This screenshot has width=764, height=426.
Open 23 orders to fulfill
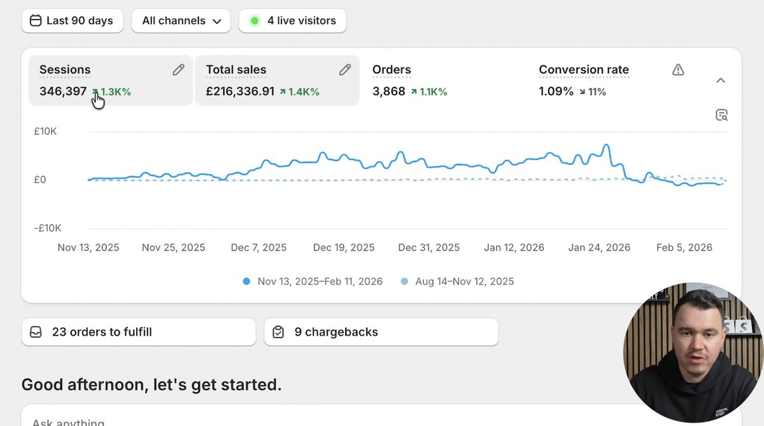coord(139,332)
